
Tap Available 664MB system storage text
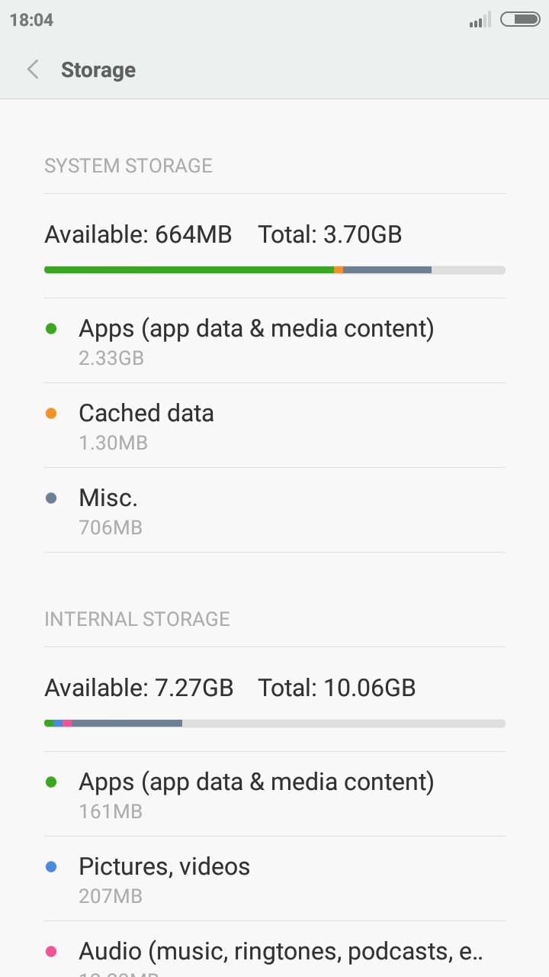tap(138, 234)
